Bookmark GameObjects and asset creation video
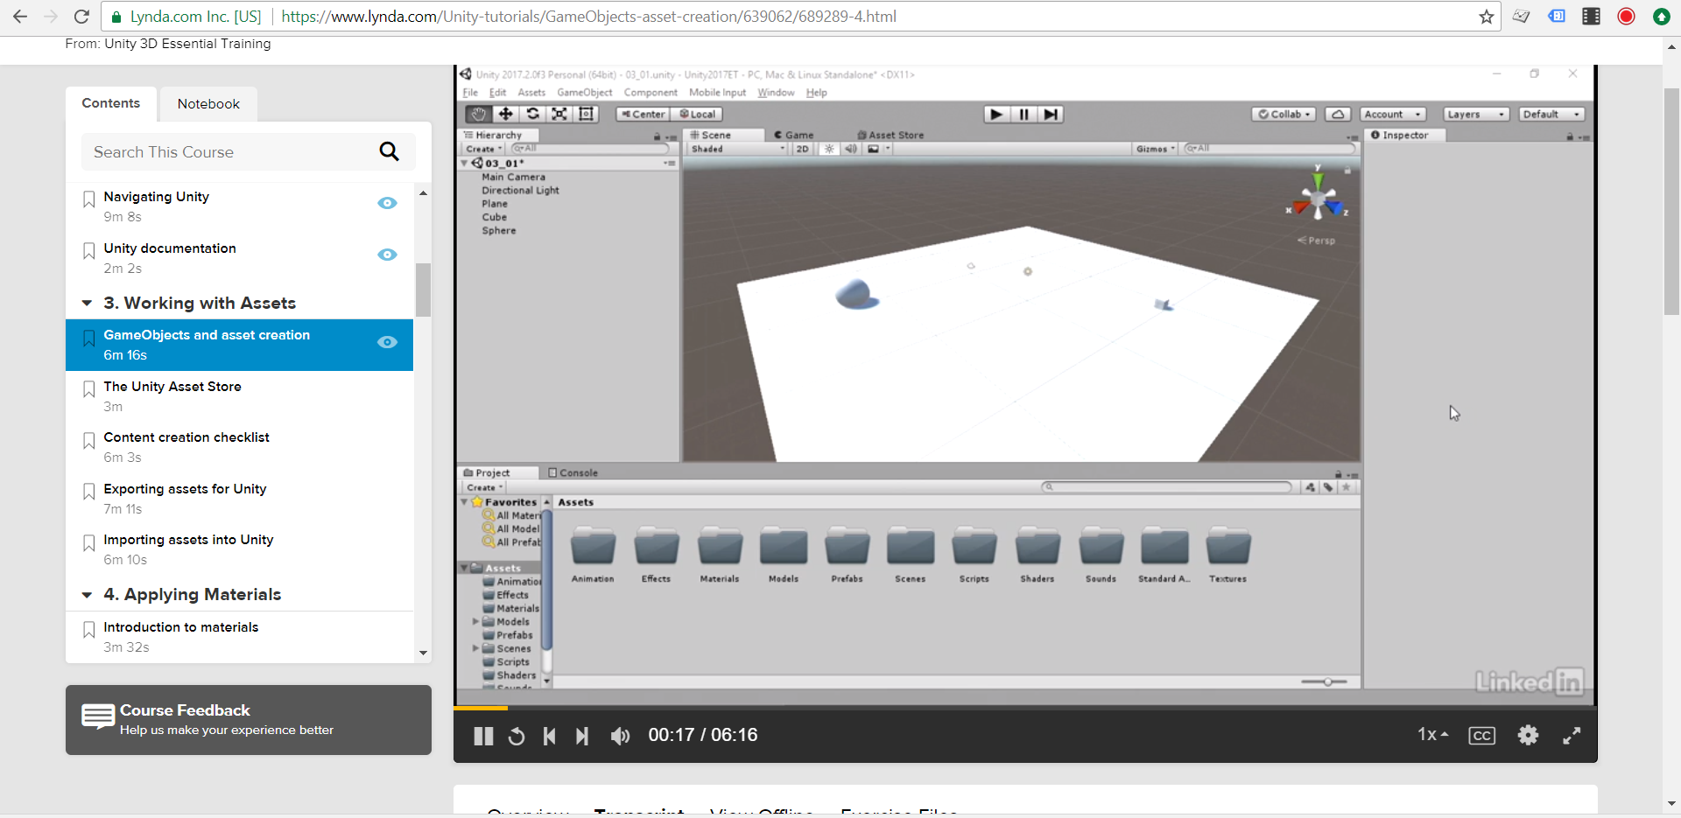This screenshot has width=1681, height=818. coord(88,338)
